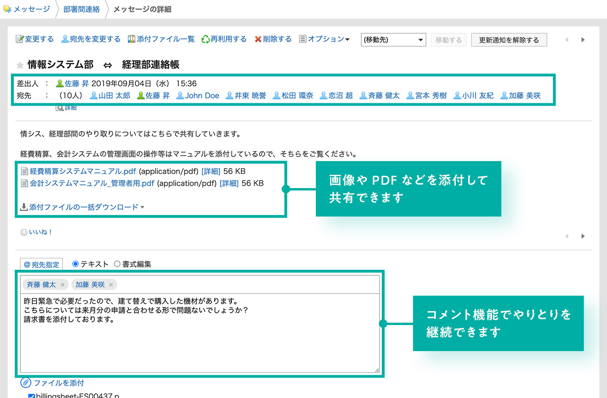The width and height of the screenshot is (607, 398).
Task: Remove 斉藤 健太 mention tag
Action: pos(62,285)
